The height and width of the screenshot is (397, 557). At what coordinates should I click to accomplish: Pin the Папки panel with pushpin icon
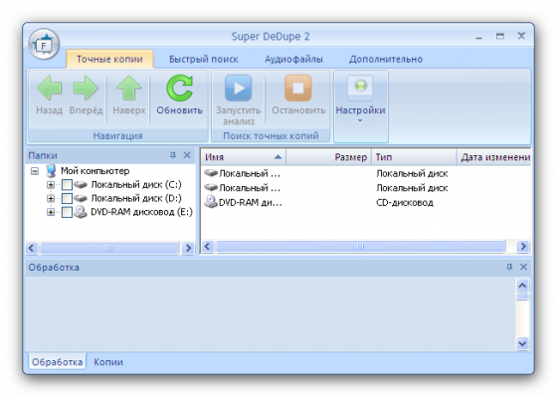point(173,155)
